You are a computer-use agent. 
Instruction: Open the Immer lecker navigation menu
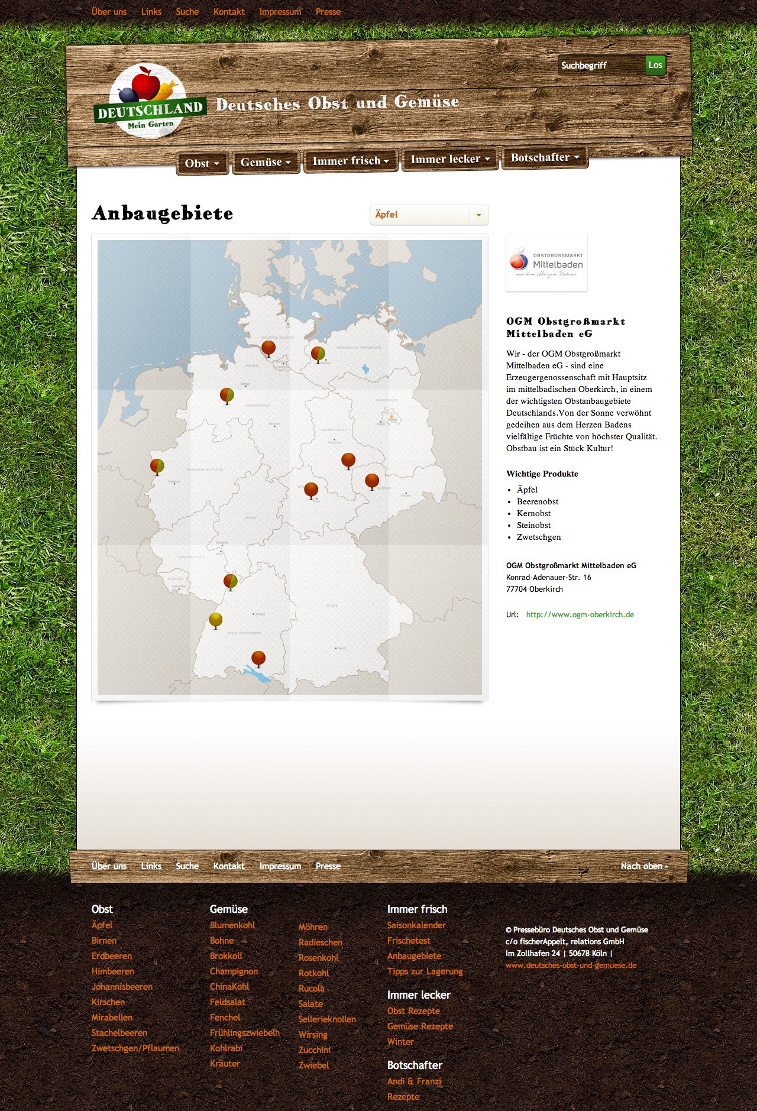450,159
